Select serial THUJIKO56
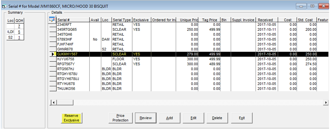 pos(73,89)
